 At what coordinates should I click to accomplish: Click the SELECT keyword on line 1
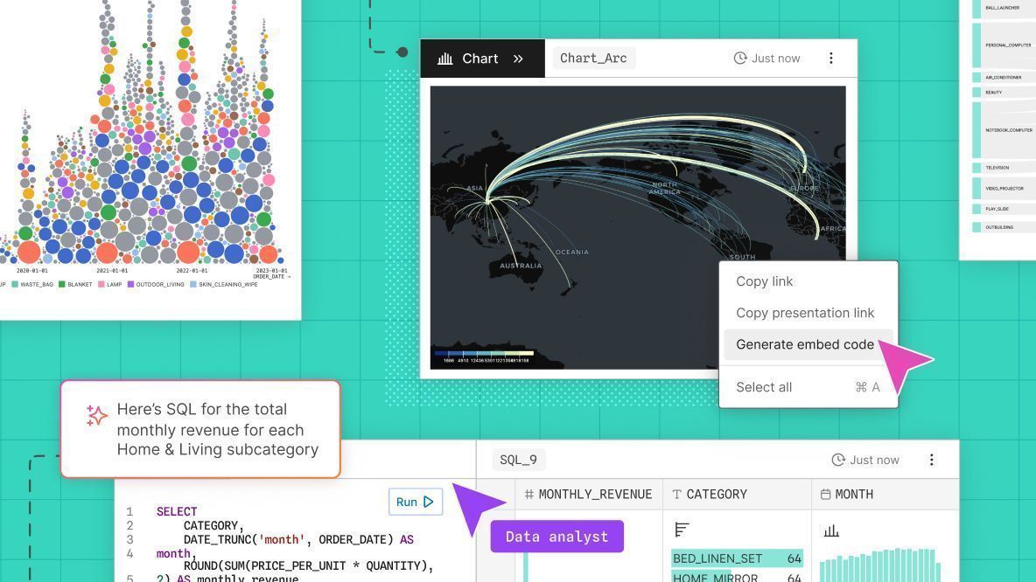(x=177, y=511)
